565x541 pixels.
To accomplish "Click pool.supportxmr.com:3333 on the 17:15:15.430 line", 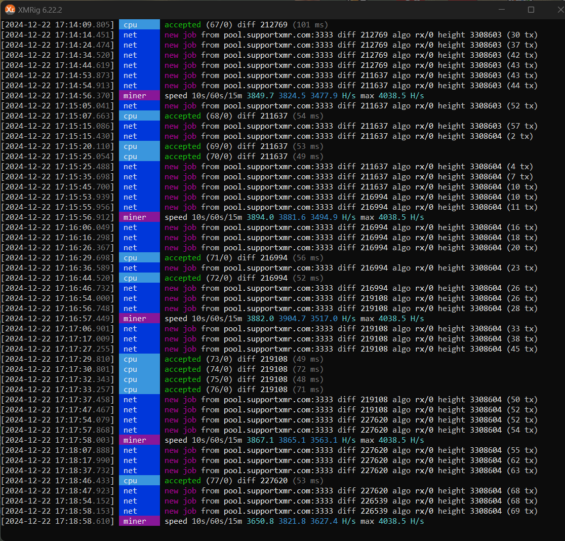I will coord(278,136).
